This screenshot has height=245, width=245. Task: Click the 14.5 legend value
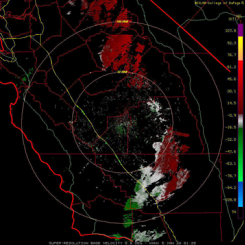232,103
